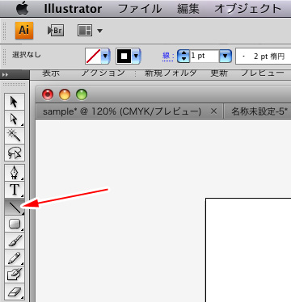The height and width of the screenshot is (302, 291).
Task: Open the stroke color swatch
Action: [124, 56]
